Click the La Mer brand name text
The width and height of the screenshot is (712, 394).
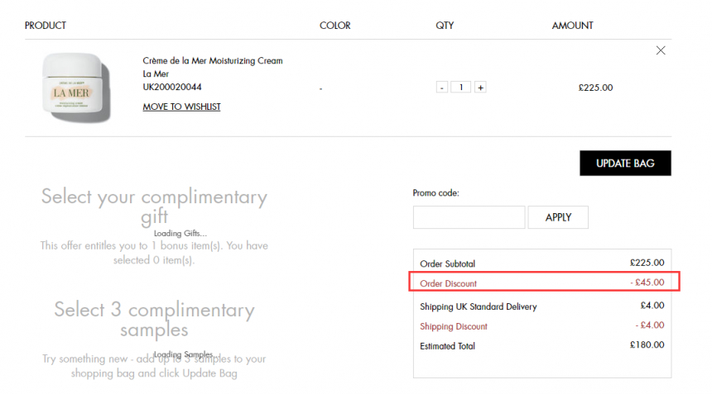tap(156, 74)
